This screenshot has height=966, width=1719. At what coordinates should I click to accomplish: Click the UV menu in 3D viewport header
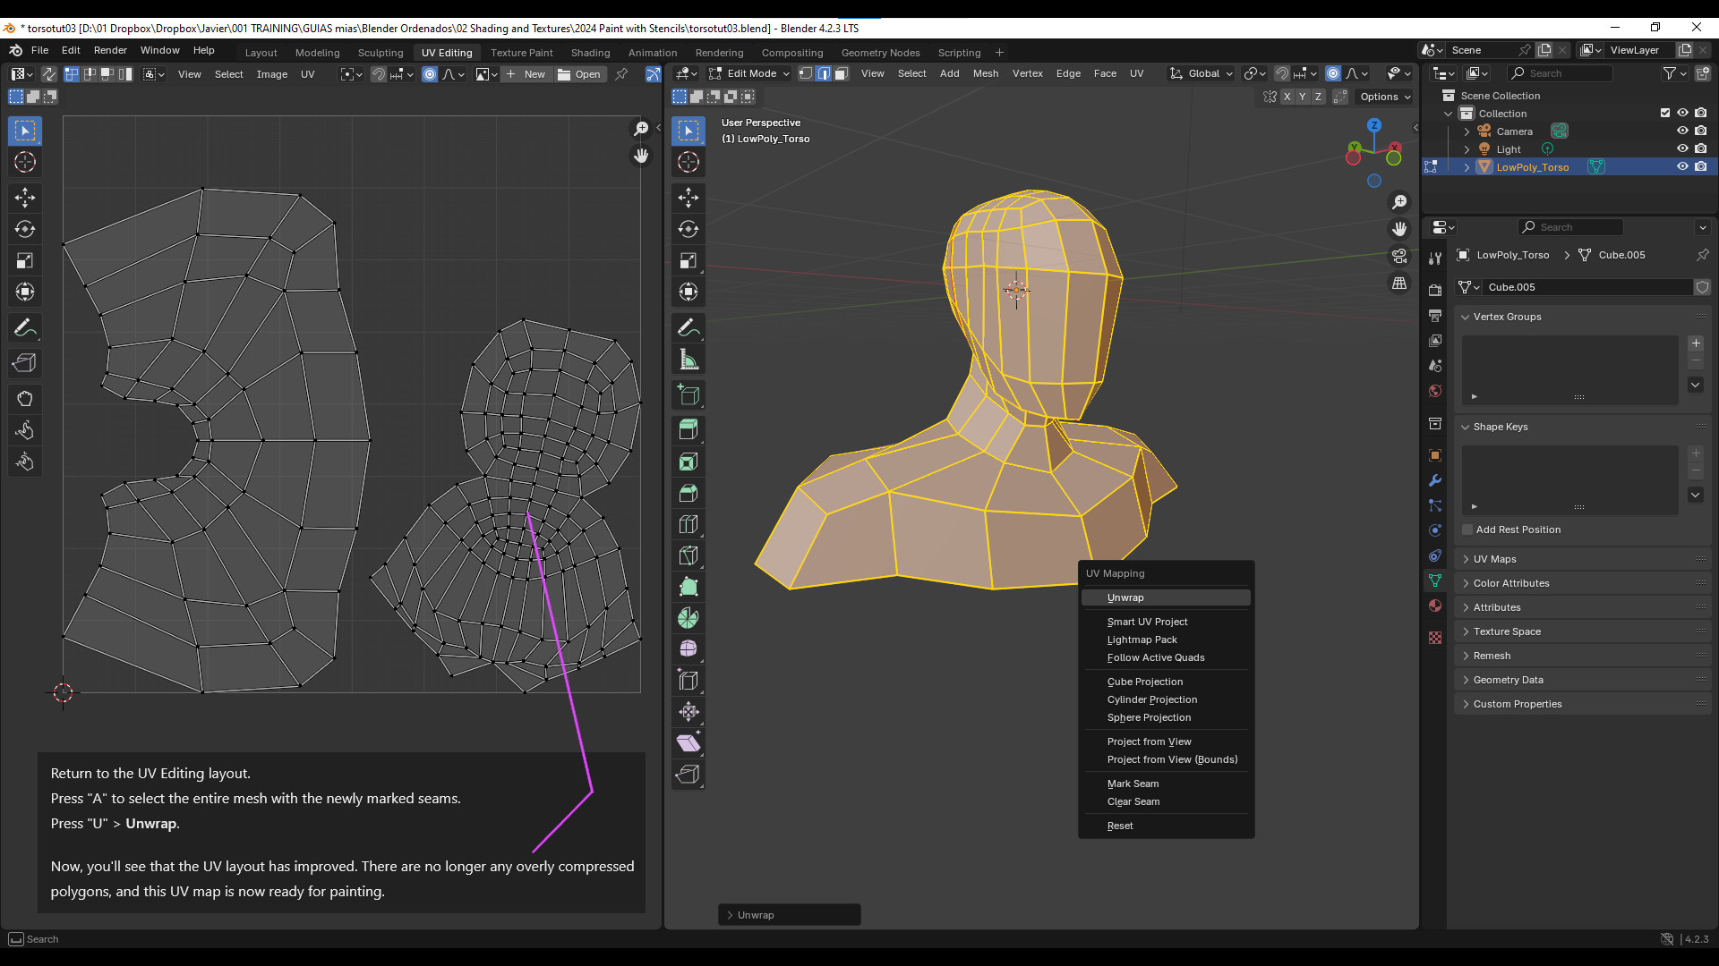(1136, 73)
